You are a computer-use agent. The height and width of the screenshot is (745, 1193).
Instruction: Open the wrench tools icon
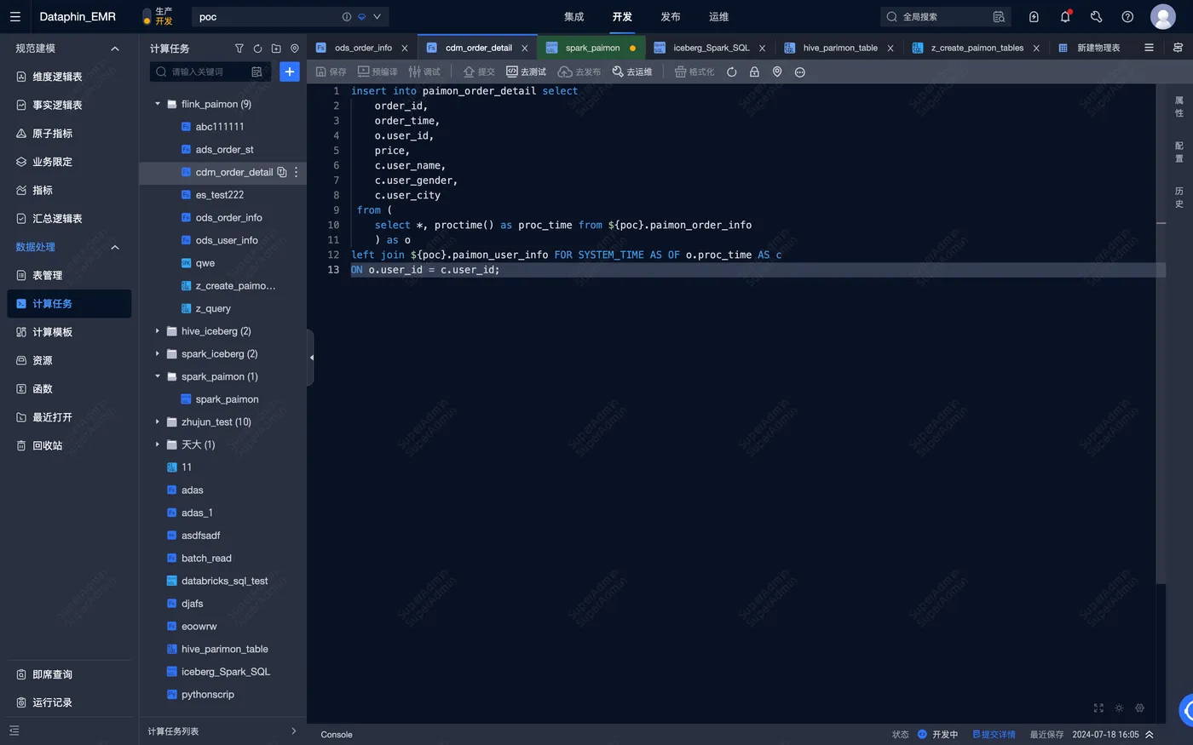click(1097, 17)
